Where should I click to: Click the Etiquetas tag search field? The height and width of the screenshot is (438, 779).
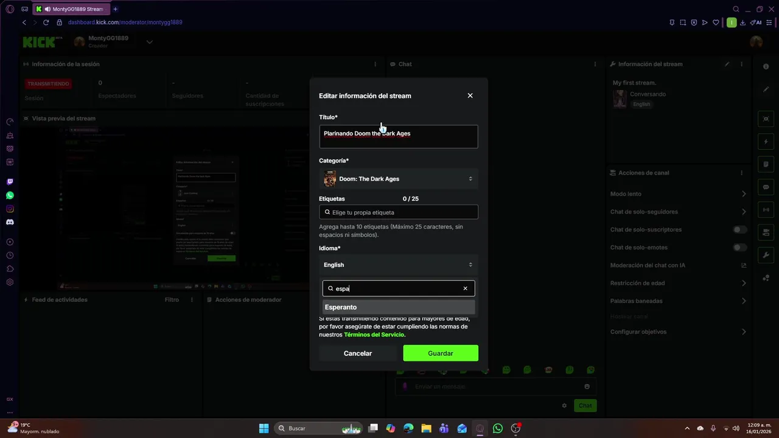399,212
